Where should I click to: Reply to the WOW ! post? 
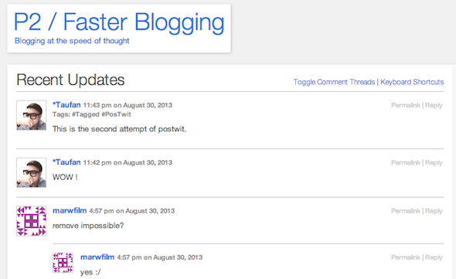point(434,162)
